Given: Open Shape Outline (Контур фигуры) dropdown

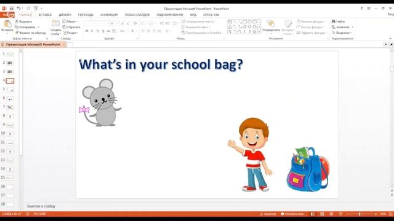Looking at the screenshot, I should (x=310, y=27).
